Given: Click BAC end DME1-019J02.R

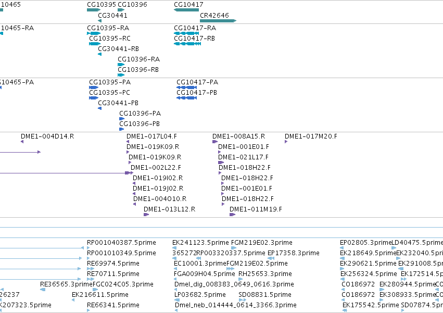Looking at the screenshot, I should (x=158, y=189).
